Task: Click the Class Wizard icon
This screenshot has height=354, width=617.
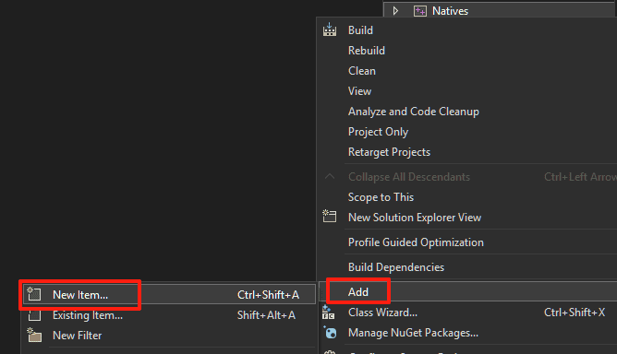Action: point(328,313)
